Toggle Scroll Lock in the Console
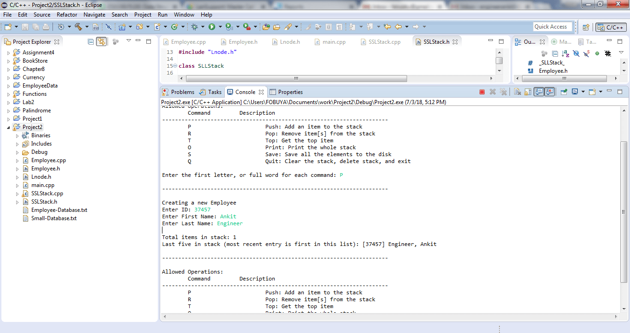 tap(528, 92)
